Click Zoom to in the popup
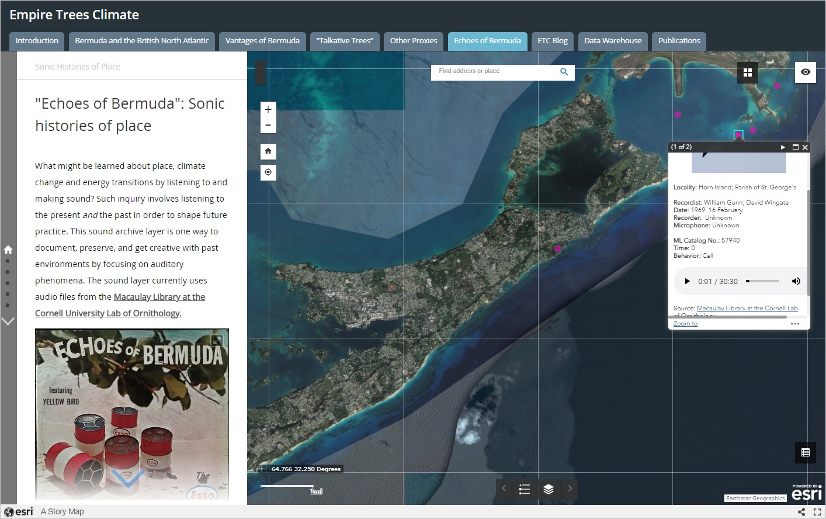826x519 pixels. pos(685,324)
